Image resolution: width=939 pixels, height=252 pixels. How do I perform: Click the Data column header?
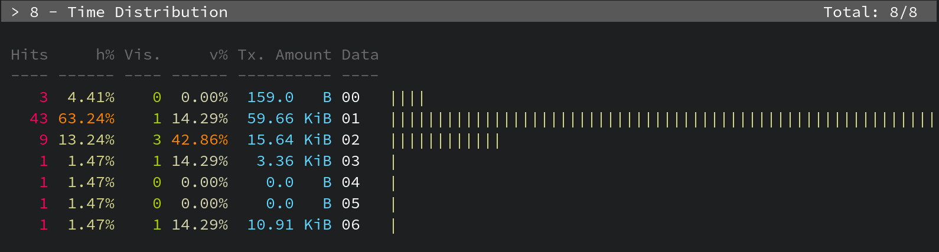(x=360, y=55)
